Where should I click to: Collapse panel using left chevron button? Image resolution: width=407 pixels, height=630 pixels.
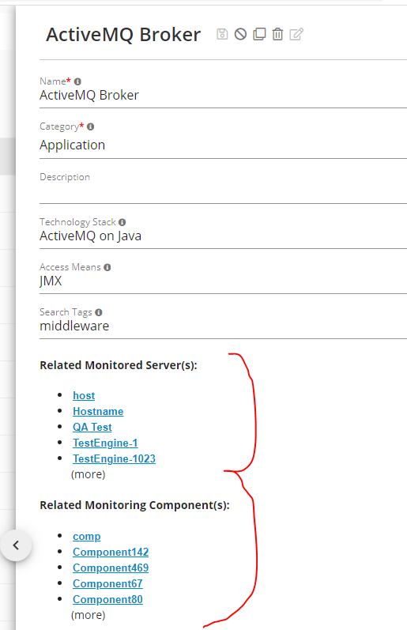coord(16,545)
